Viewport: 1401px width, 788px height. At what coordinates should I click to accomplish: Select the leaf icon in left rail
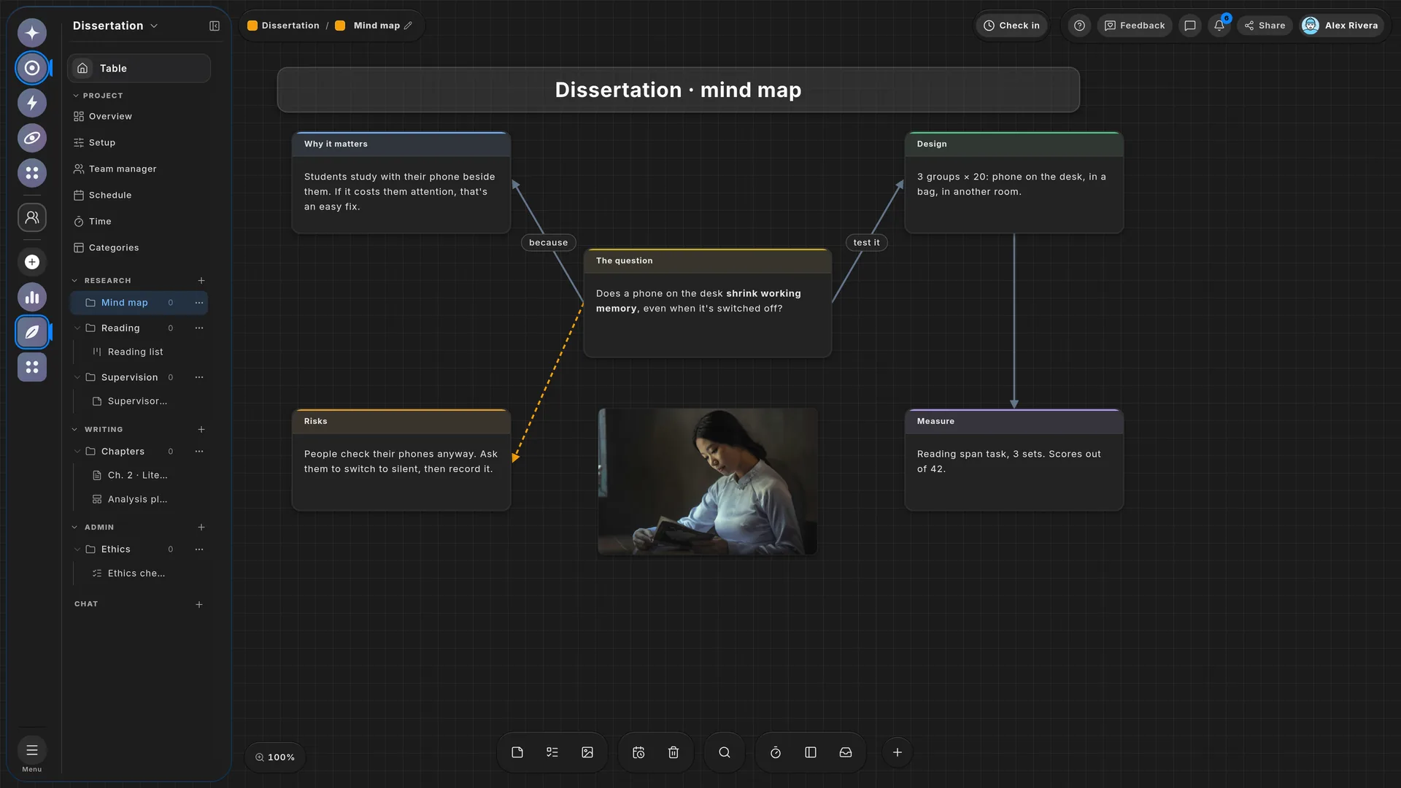pyautogui.click(x=32, y=332)
